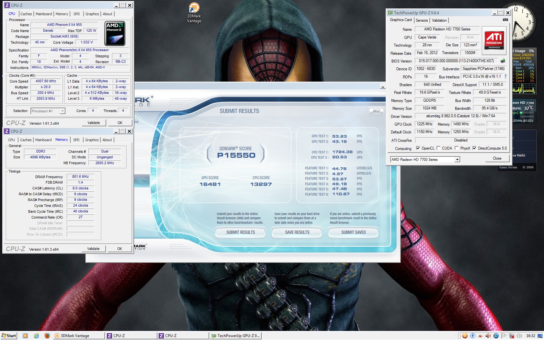The image size is (544, 340).
Task: Open the Start menu
Action: (x=9, y=336)
